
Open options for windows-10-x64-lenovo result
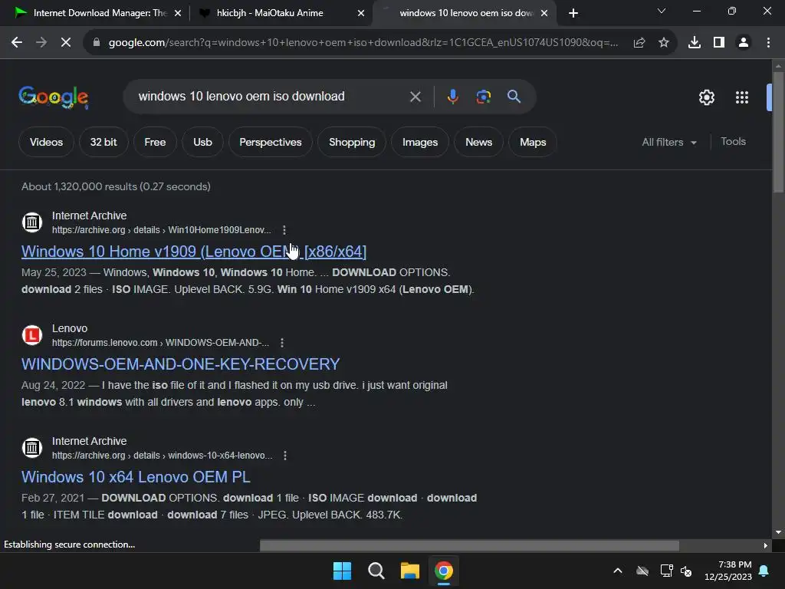[x=285, y=456]
